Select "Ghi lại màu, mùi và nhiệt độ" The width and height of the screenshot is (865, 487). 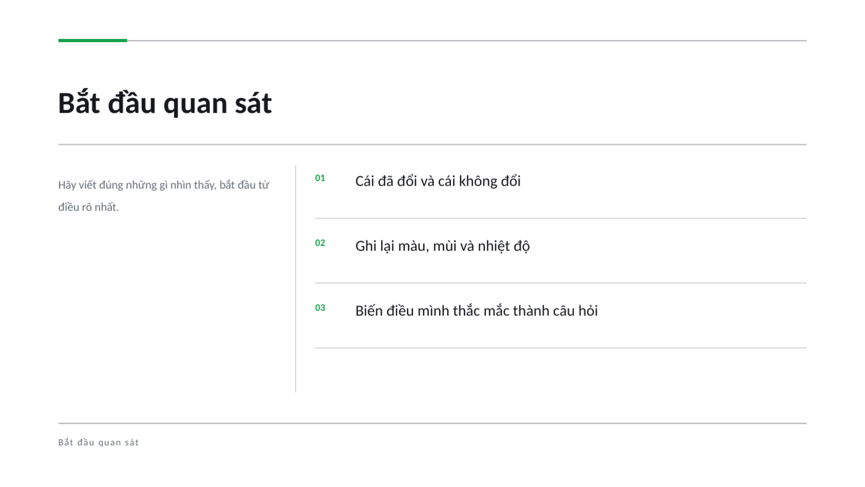(x=442, y=246)
